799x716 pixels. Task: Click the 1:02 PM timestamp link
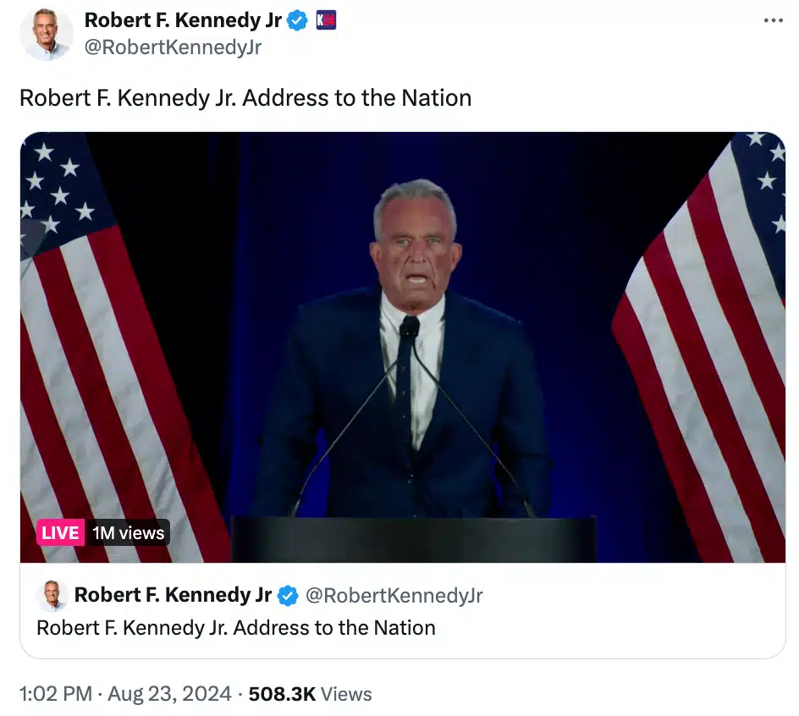(x=56, y=694)
